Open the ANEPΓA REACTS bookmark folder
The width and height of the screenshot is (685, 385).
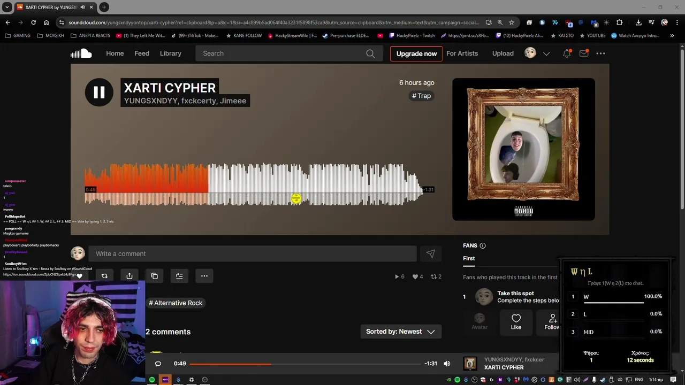coord(90,36)
